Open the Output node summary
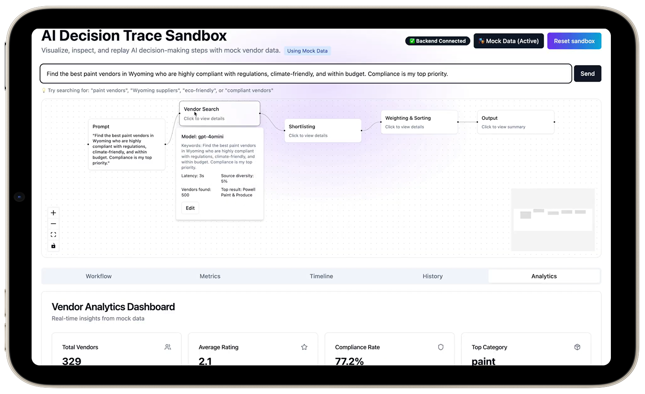Screen dimensions: 645x394 [x=515, y=122]
